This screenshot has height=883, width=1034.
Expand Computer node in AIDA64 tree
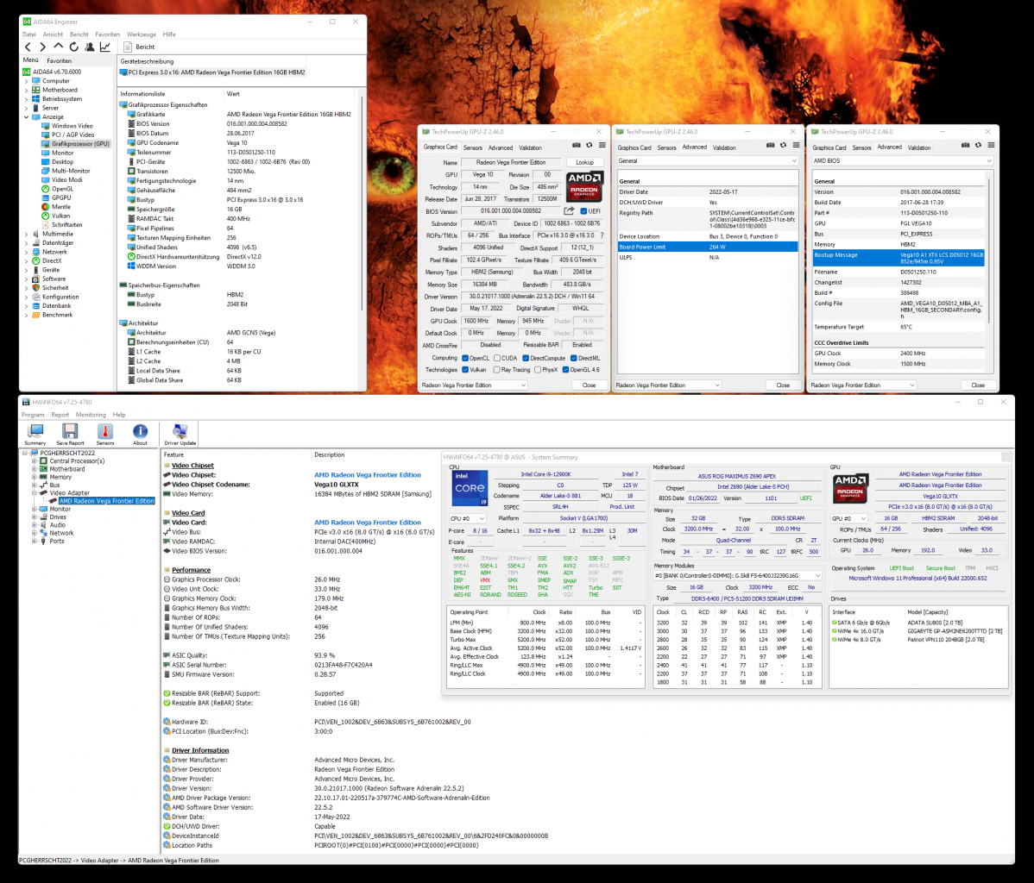point(27,81)
